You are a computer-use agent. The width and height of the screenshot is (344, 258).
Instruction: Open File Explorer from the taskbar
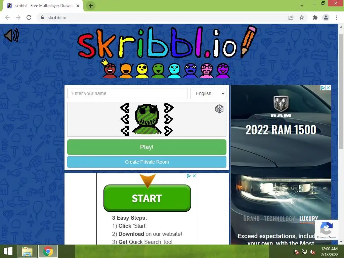coord(27,251)
